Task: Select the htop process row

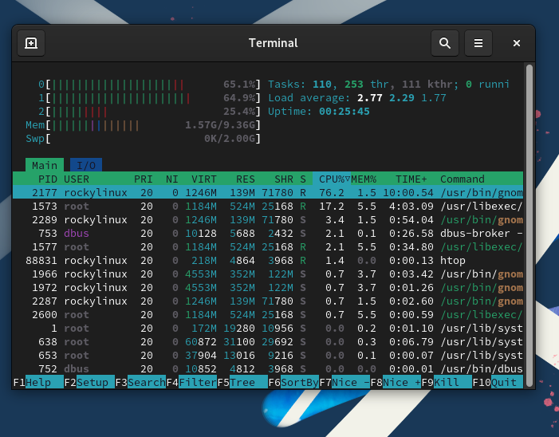Action: 268,260
